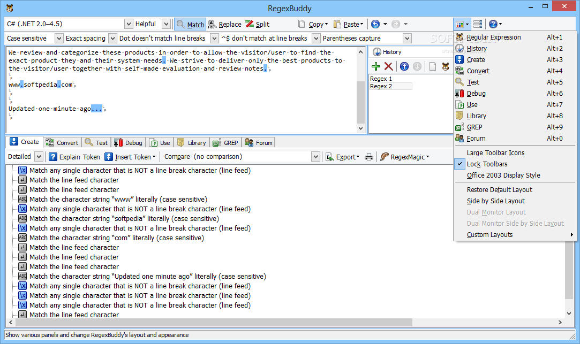Switch to Split mode
This screenshot has height=344, width=580.
pyautogui.click(x=258, y=25)
